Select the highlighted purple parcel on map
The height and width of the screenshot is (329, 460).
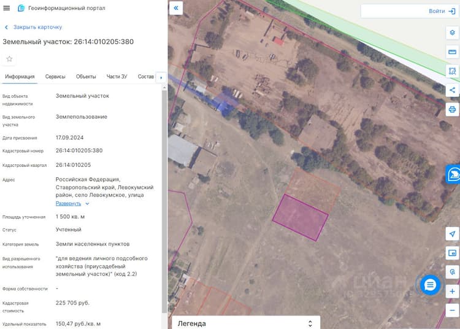[x=300, y=217]
